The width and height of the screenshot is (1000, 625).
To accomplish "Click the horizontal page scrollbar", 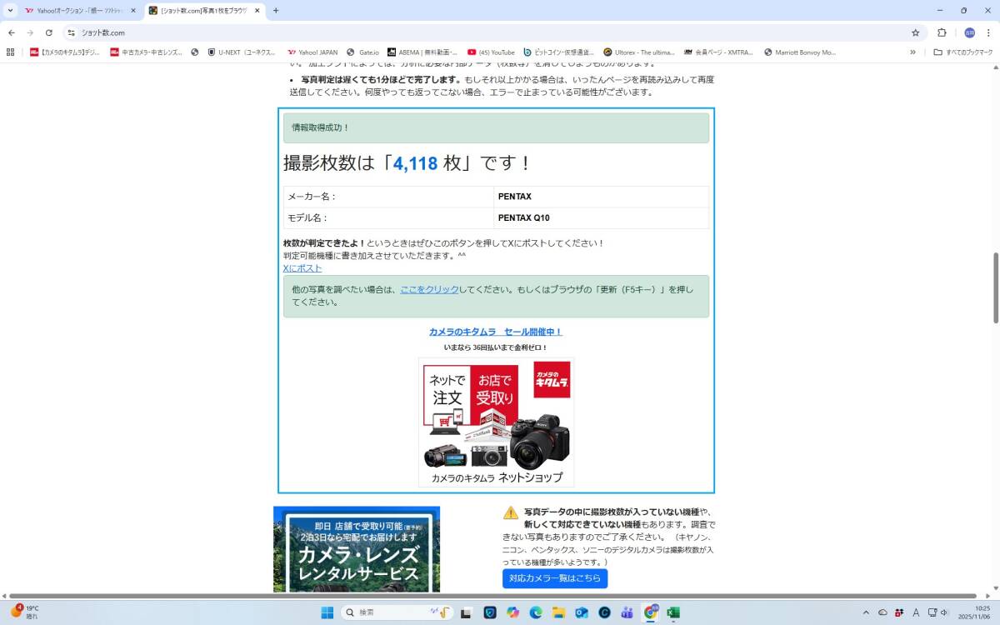I will (x=492, y=596).
